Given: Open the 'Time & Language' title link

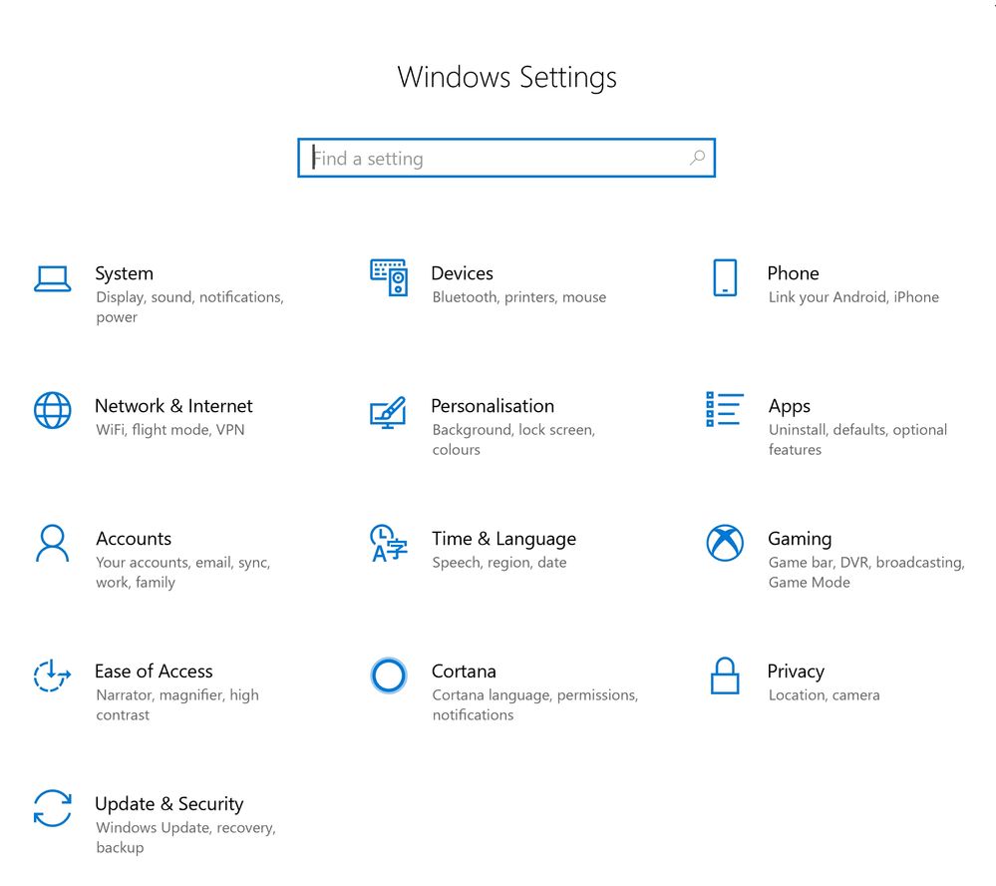Looking at the screenshot, I should 503,539.
